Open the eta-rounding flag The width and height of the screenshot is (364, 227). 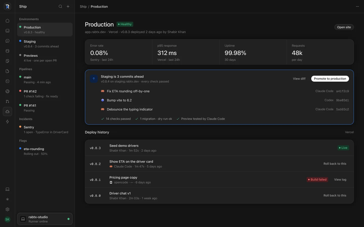[x=45, y=151]
